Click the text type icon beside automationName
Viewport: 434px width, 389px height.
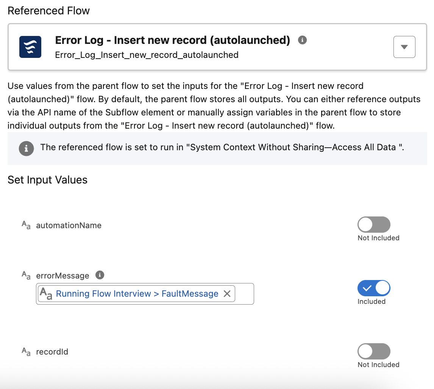[x=26, y=226]
